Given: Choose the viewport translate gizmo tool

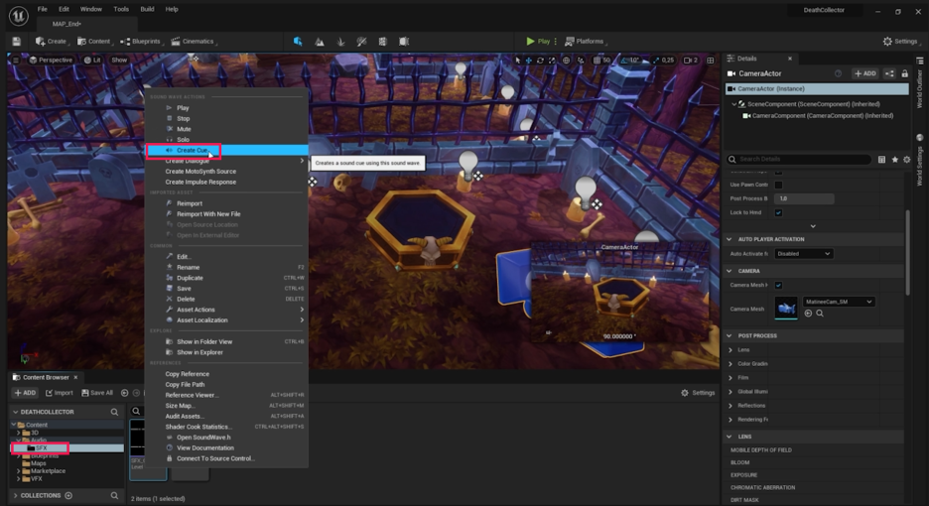Looking at the screenshot, I should [x=528, y=60].
